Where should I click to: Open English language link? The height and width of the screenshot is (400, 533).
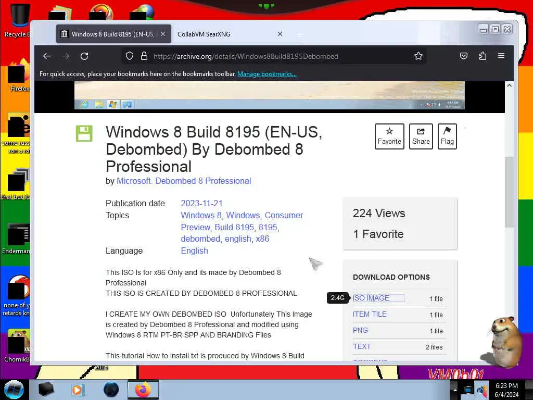pos(195,251)
